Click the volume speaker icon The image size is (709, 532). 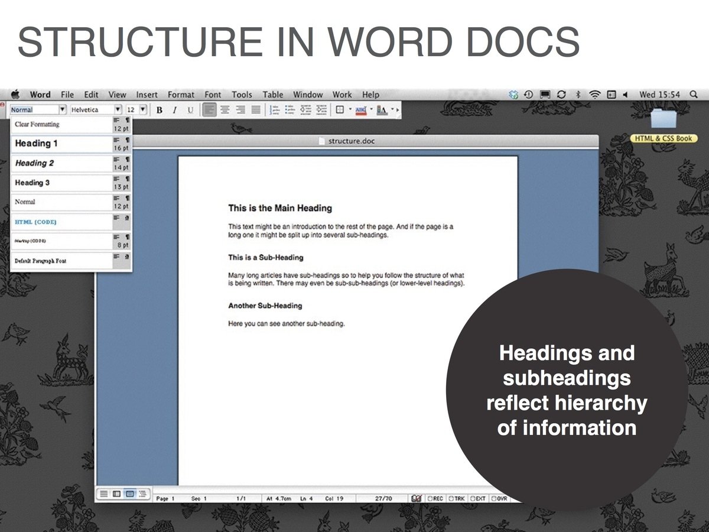point(625,95)
